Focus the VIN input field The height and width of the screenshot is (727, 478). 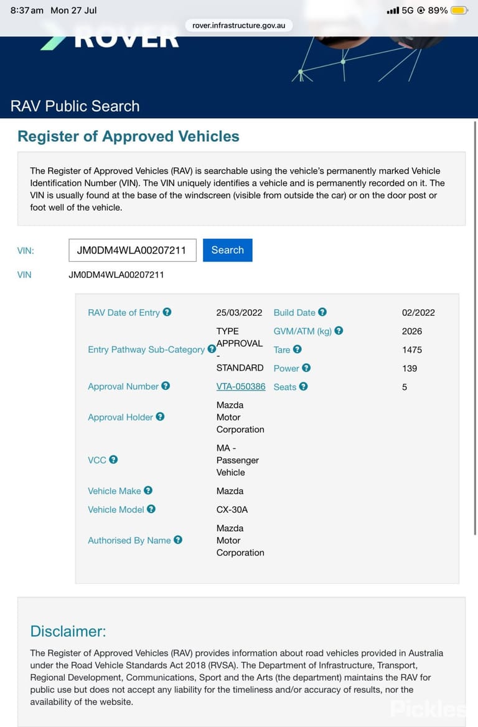click(133, 251)
